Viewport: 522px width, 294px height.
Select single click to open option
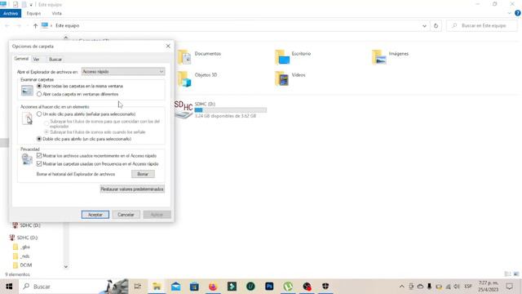point(39,114)
